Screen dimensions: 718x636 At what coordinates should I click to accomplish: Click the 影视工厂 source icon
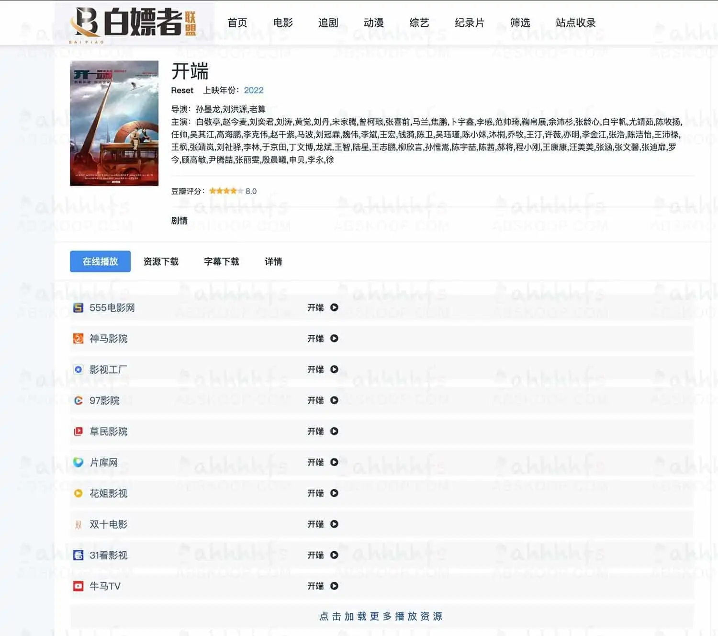pos(79,369)
